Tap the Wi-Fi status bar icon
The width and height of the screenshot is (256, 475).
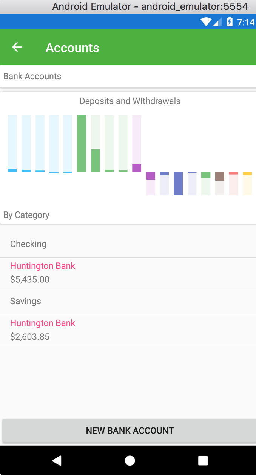(206, 22)
